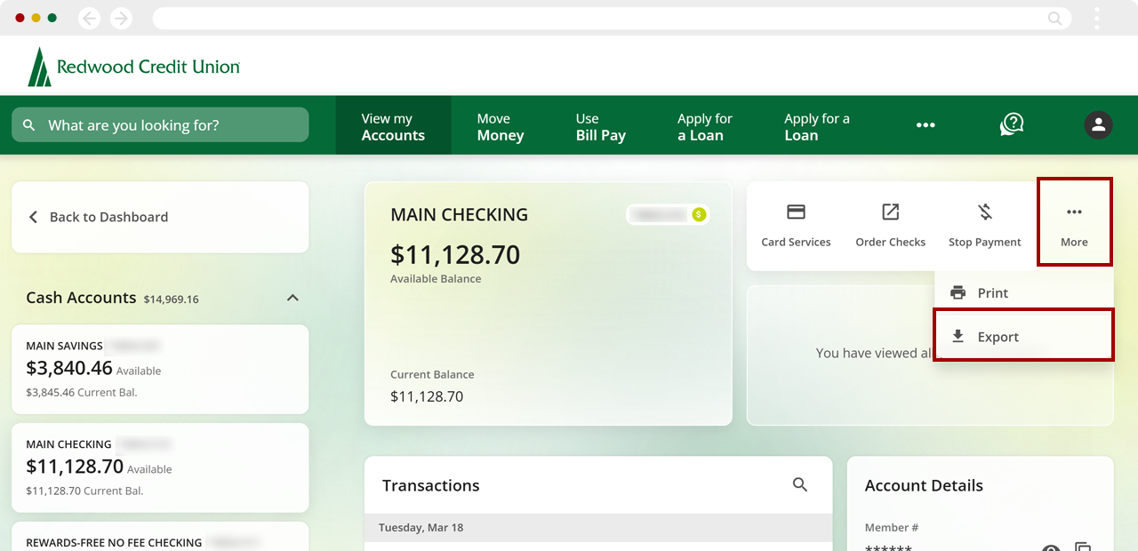Open the browser three-dot menu
The image size is (1138, 551).
pos(1098,18)
